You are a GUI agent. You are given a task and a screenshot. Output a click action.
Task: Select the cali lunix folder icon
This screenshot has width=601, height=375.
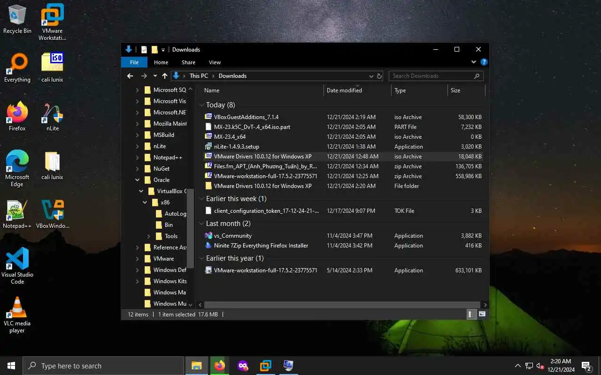point(52,165)
